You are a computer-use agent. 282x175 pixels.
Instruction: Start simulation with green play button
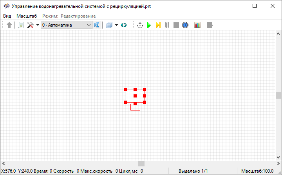click(x=149, y=25)
